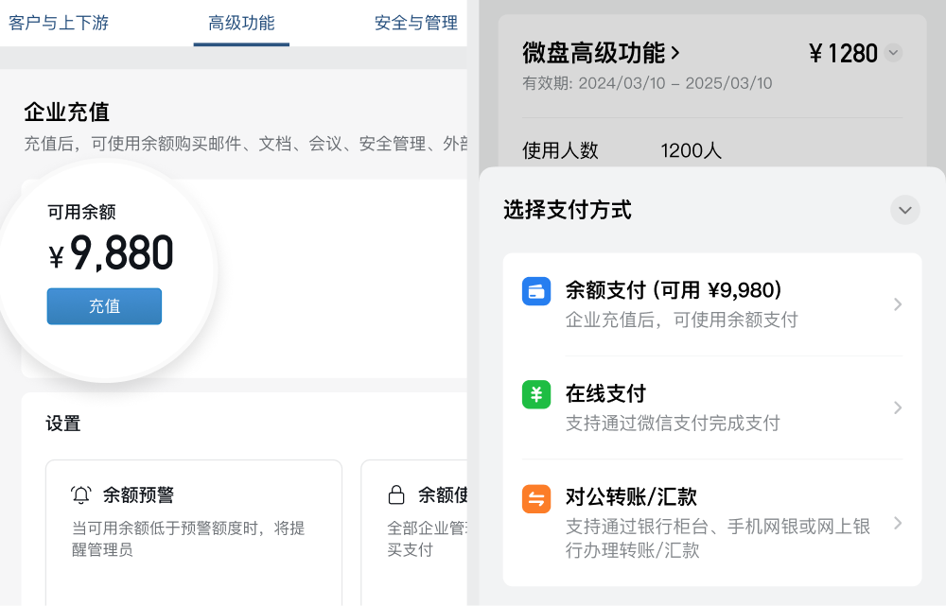Image resolution: width=946 pixels, height=606 pixels.
Task: Go to the 安全与管理 tab
Action: (415, 23)
